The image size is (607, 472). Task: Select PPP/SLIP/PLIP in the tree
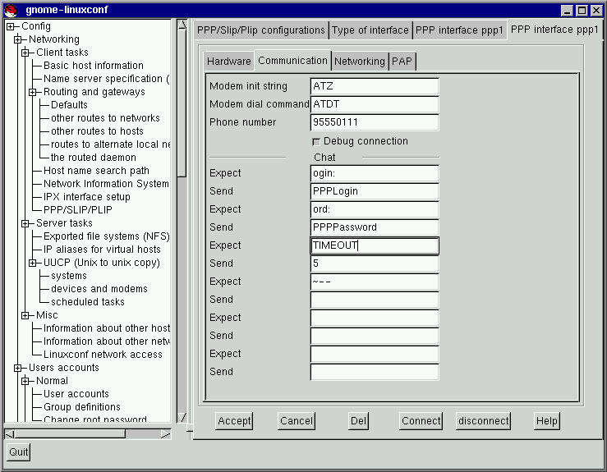coord(79,210)
